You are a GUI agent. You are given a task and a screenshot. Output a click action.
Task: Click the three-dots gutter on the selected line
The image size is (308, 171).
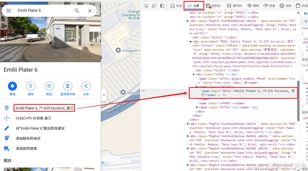(x=143, y=91)
